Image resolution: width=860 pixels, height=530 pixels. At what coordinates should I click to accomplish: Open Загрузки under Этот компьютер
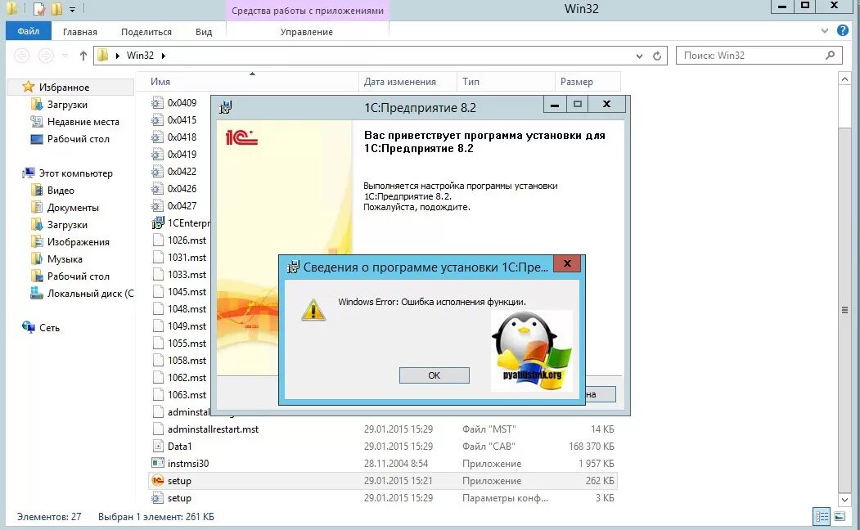[x=67, y=225]
